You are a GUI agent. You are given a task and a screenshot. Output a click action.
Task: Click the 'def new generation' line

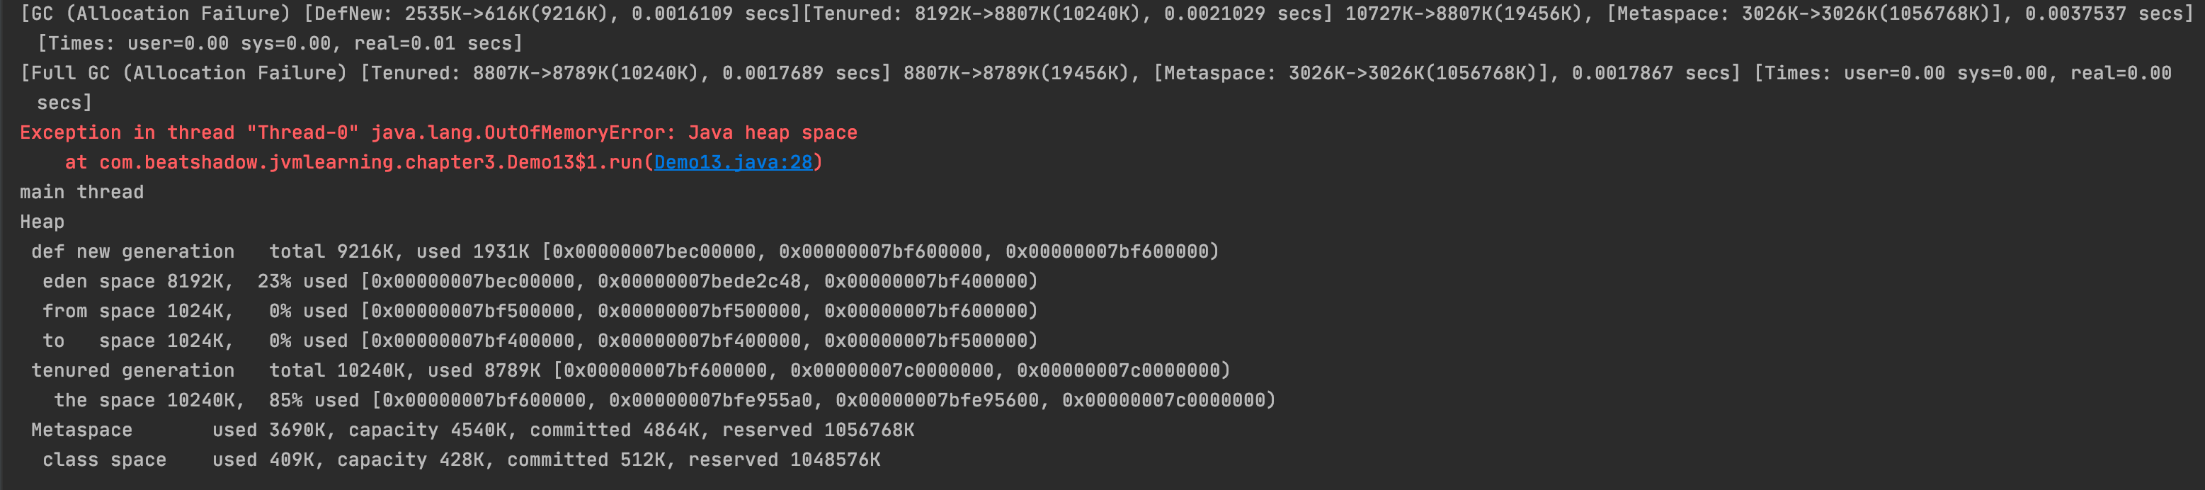132,251
